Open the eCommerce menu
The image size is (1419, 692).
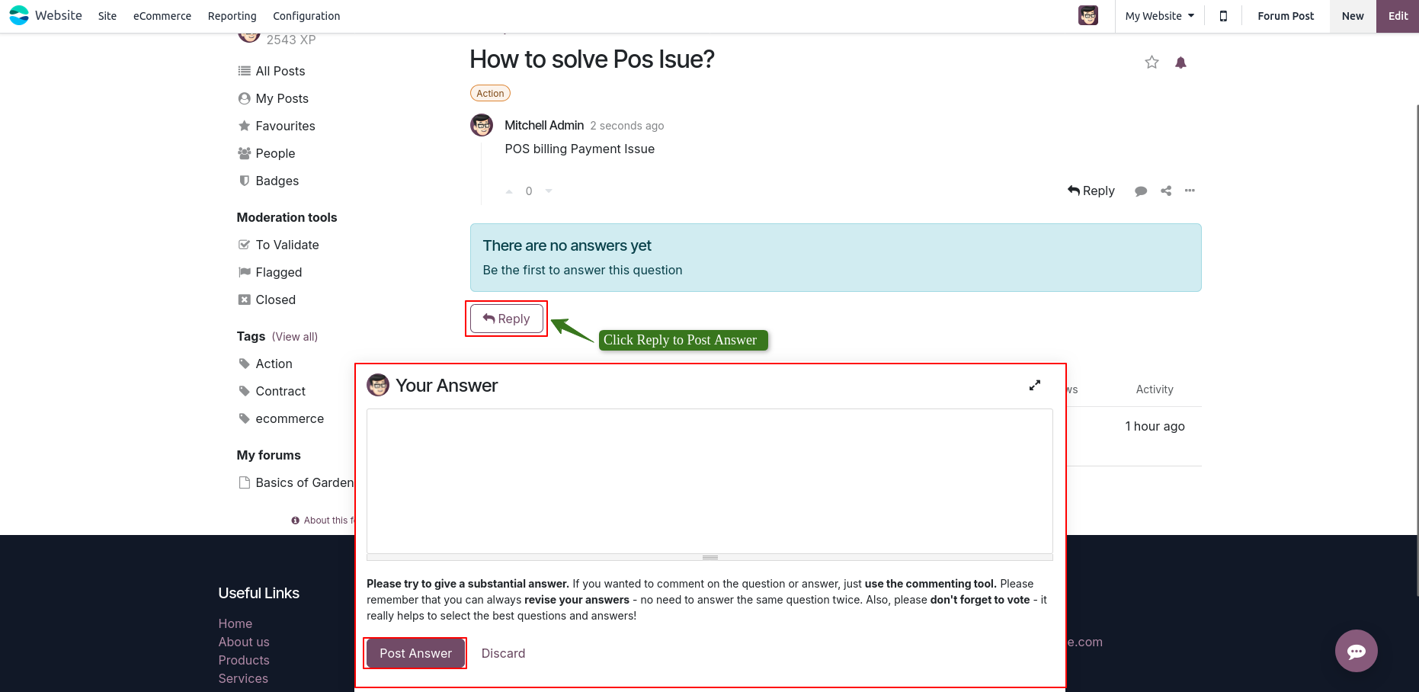pyautogui.click(x=162, y=16)
